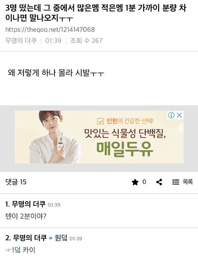Image resolution: width=198 pixels, height=261 pixels.
Task: Open the ad info icon
Action: click(171, 115)
